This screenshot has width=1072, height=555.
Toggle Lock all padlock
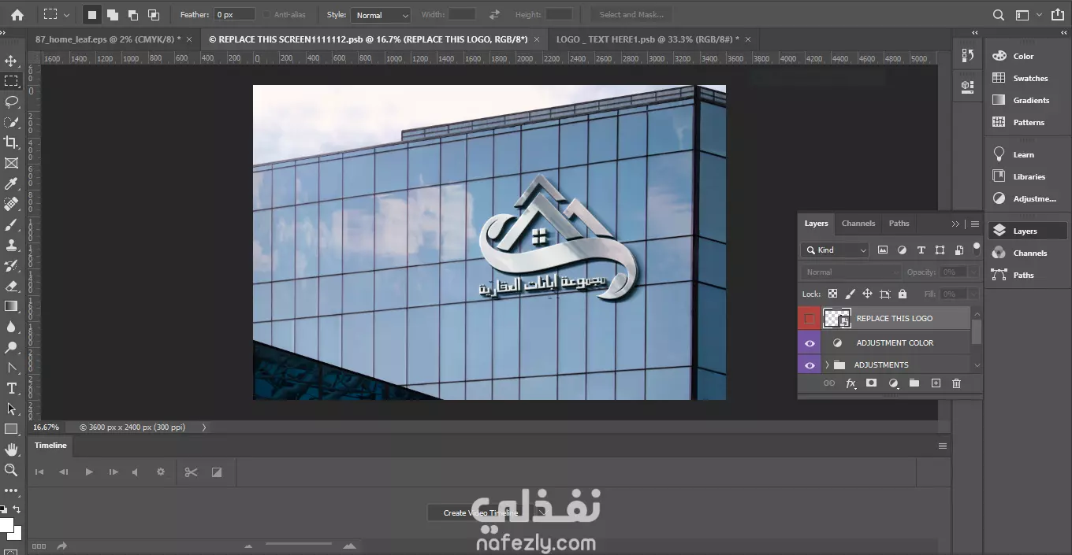[903, 294]
